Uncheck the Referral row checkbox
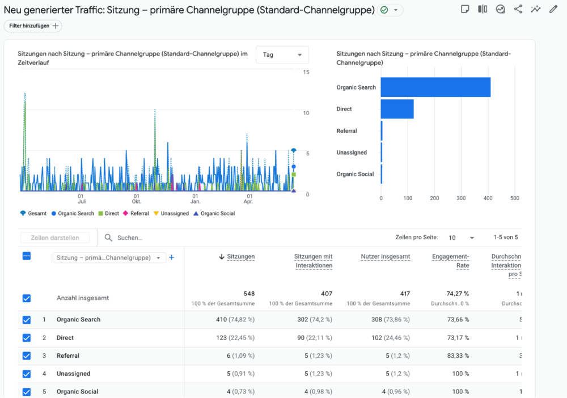Screen dimensions: 567x398 (27, 355)
